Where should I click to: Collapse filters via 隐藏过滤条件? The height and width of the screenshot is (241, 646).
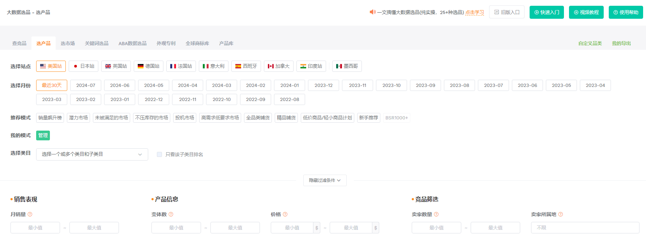325,180
